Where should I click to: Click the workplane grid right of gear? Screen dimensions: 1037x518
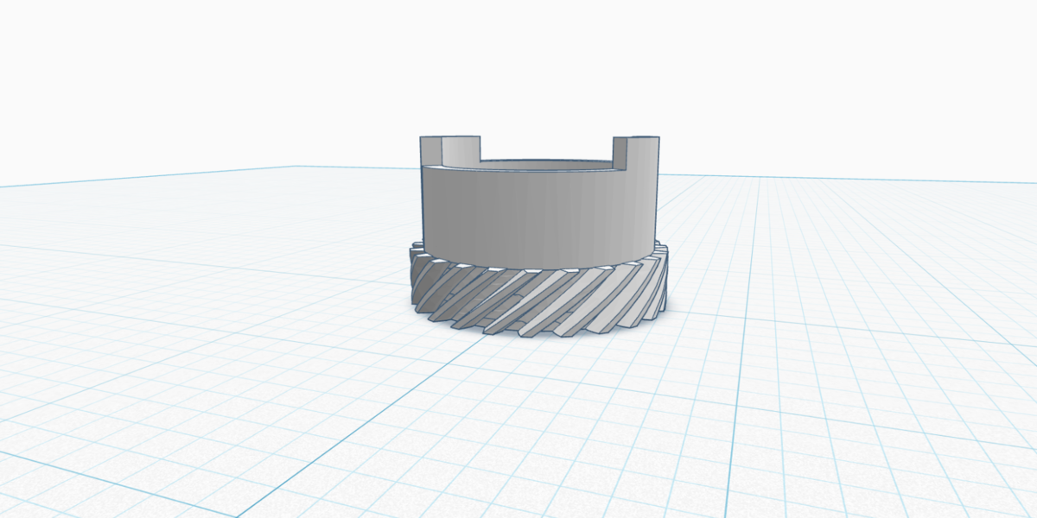tap(821, 285)
